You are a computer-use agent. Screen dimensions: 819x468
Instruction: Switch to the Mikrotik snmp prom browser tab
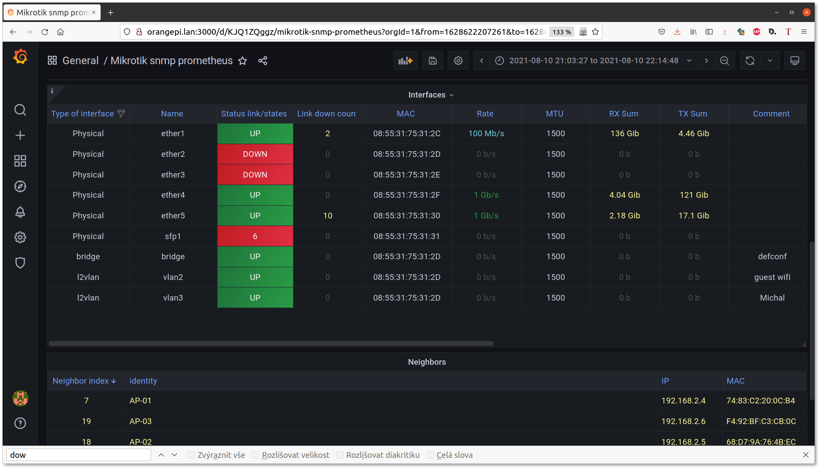pyautogui.click(x=52, y=12)
